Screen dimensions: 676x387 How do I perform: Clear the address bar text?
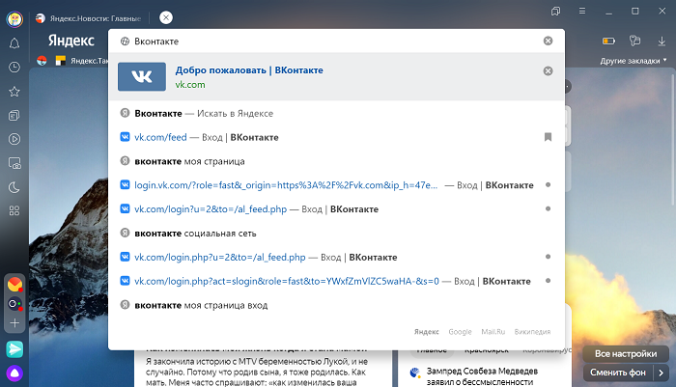click(548, 41)
